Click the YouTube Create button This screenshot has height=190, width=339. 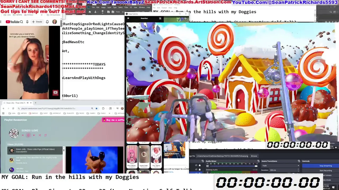point(37,22)
